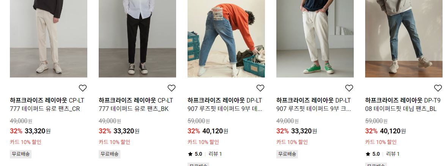Screen dimensions: 446x166
Task: Open DP-LT907 루즈핏 테이퍼드 9부 데님 title
Action: [225, 104]
